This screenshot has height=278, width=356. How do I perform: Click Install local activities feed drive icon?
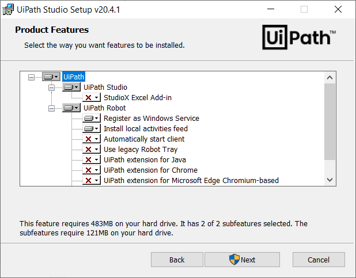click(91, 128)
